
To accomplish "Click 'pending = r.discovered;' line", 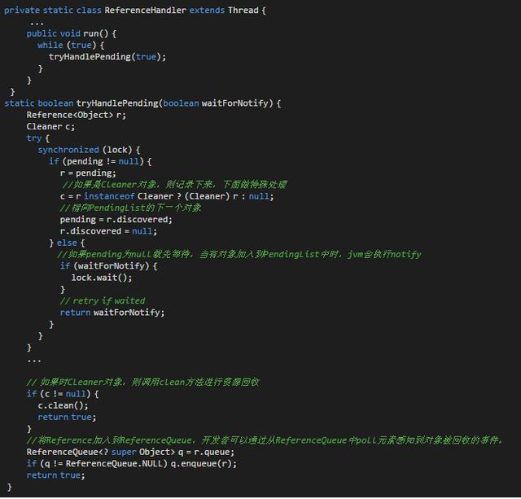I will [x=116, y=220].
